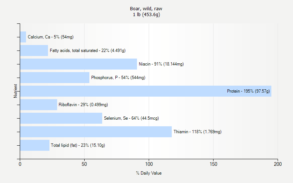The image size is (293, 183).
Task: Click the small Calcium bar
Action: [x=23, y=37]
